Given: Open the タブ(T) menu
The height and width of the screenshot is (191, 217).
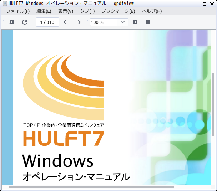Looking at the screenshot, I should pos(87,11).
